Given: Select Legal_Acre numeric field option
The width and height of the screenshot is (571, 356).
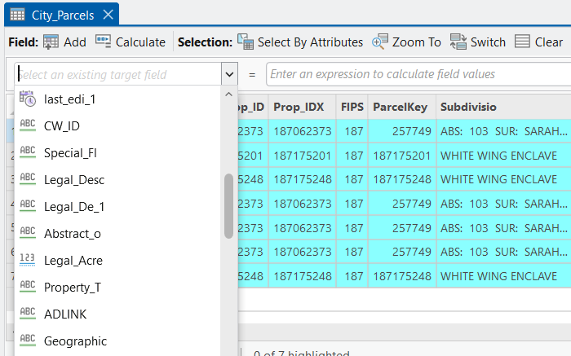Looking at the screenshot, I should click(73, 261).
